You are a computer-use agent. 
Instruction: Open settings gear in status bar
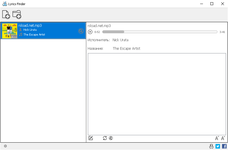(x=5, y=146)
